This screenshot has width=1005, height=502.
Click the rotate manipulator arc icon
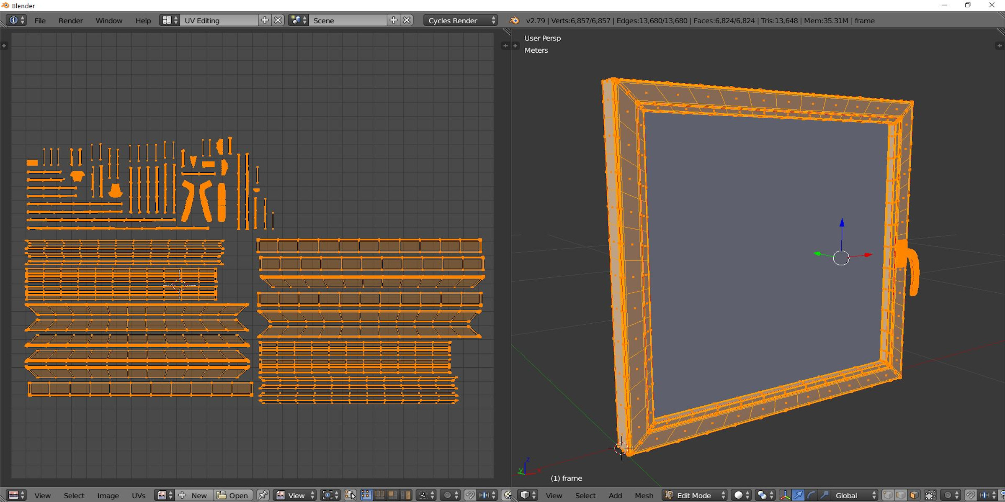tap(811, 495)
